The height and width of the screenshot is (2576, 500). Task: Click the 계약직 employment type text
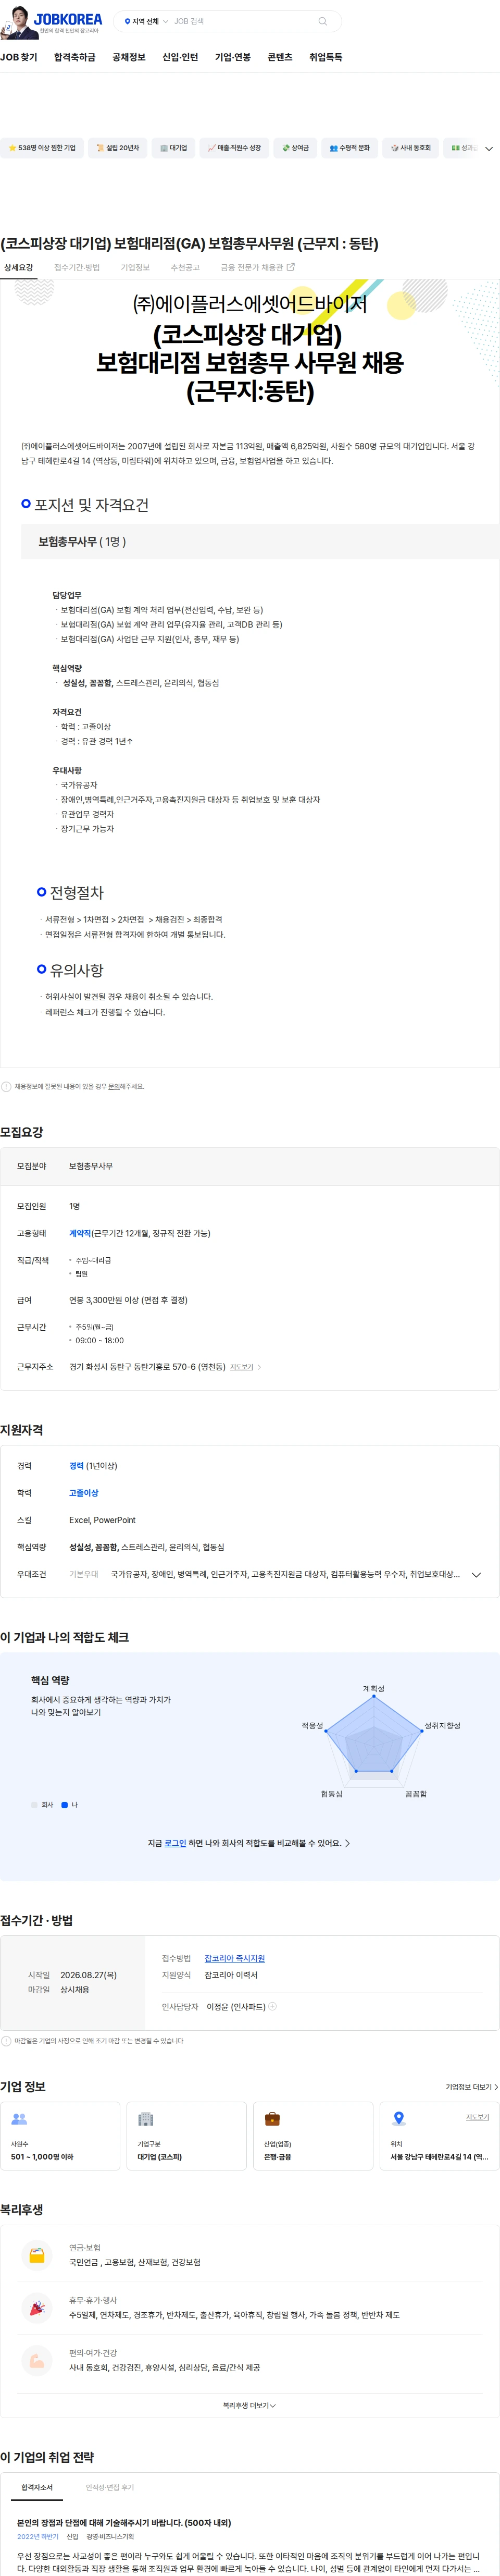click(80, 1233)
